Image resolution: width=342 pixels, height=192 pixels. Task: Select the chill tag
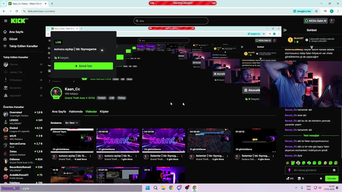[112, 98]
